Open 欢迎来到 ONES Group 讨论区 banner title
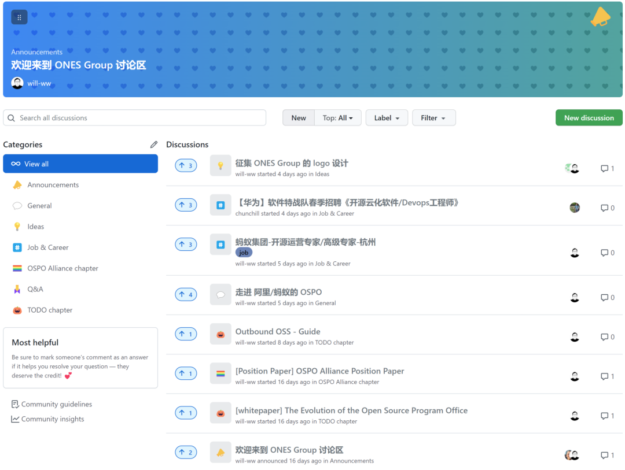The width and height of the screenshot is (625, 470). [x=79, y=65]
